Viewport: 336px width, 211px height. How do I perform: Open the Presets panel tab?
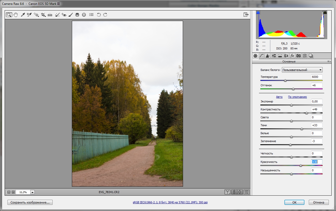[305, 56]
